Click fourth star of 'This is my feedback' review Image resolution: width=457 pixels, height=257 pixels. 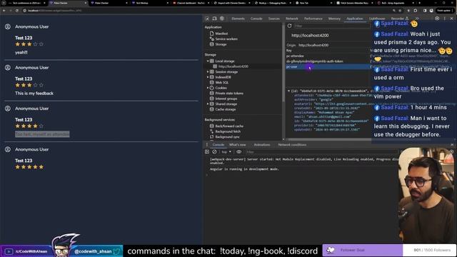click(35, 85)
